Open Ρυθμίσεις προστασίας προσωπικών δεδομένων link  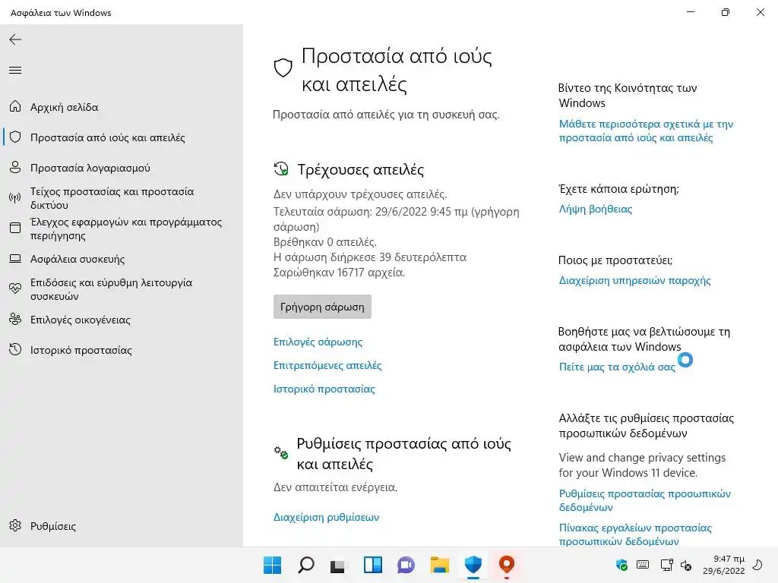pos(644,500)
